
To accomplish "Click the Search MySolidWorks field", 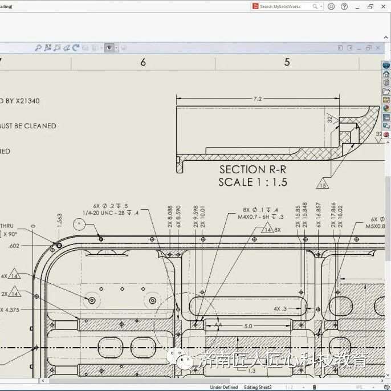I will [285, 6].
